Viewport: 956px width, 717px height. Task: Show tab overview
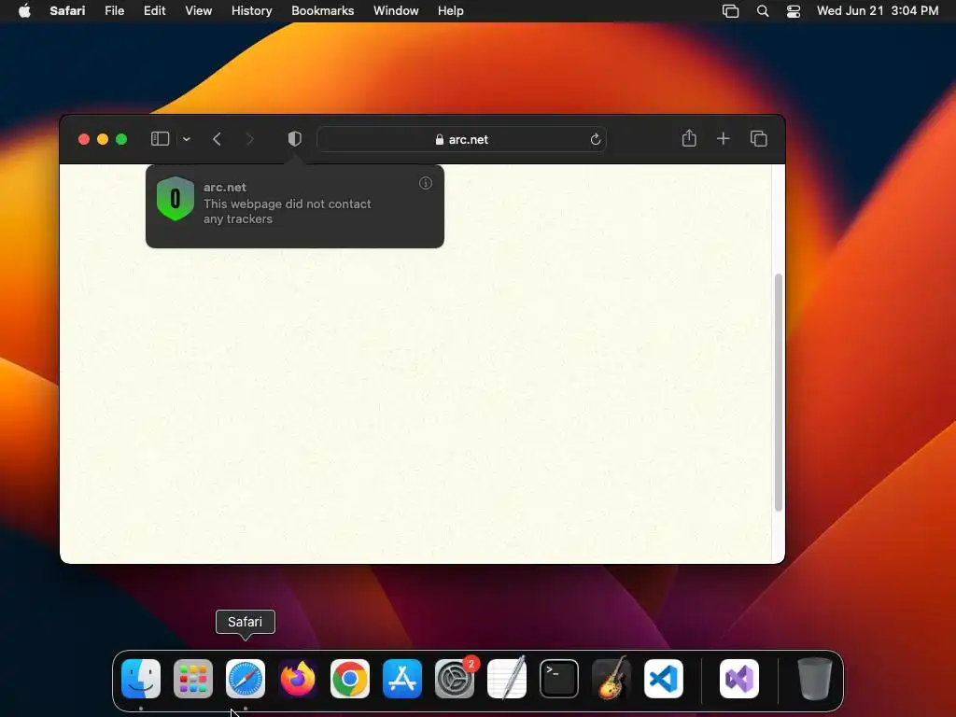point(758,139)
